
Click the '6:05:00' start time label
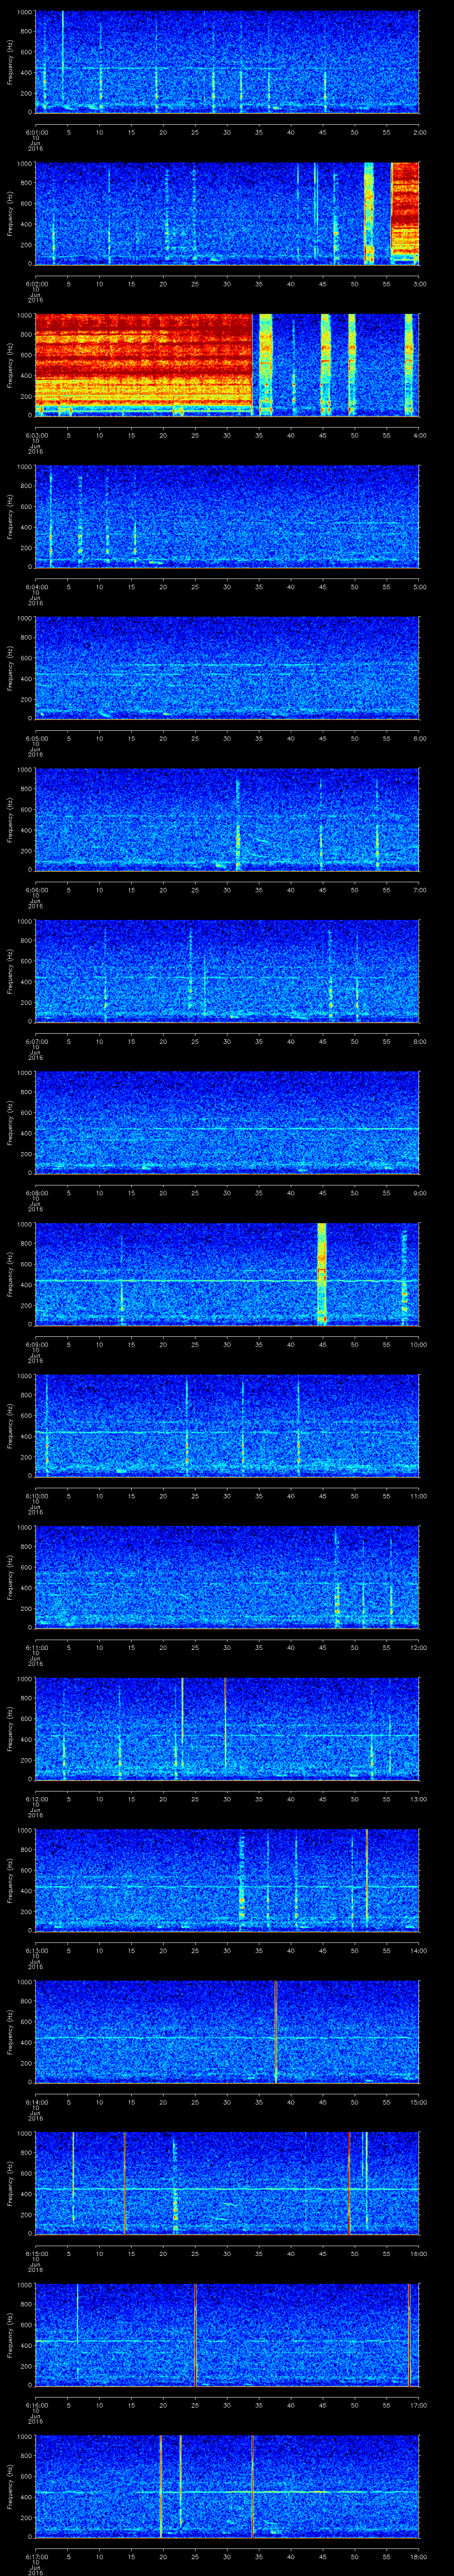pos(36,738)
